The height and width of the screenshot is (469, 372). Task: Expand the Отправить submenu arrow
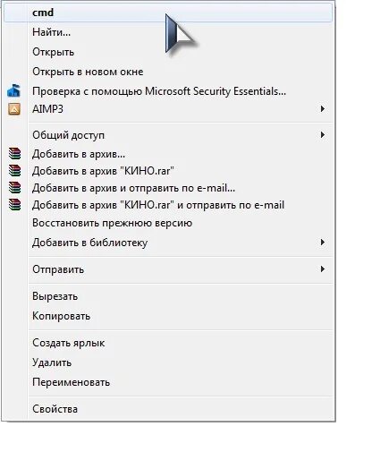pos(323,269)
